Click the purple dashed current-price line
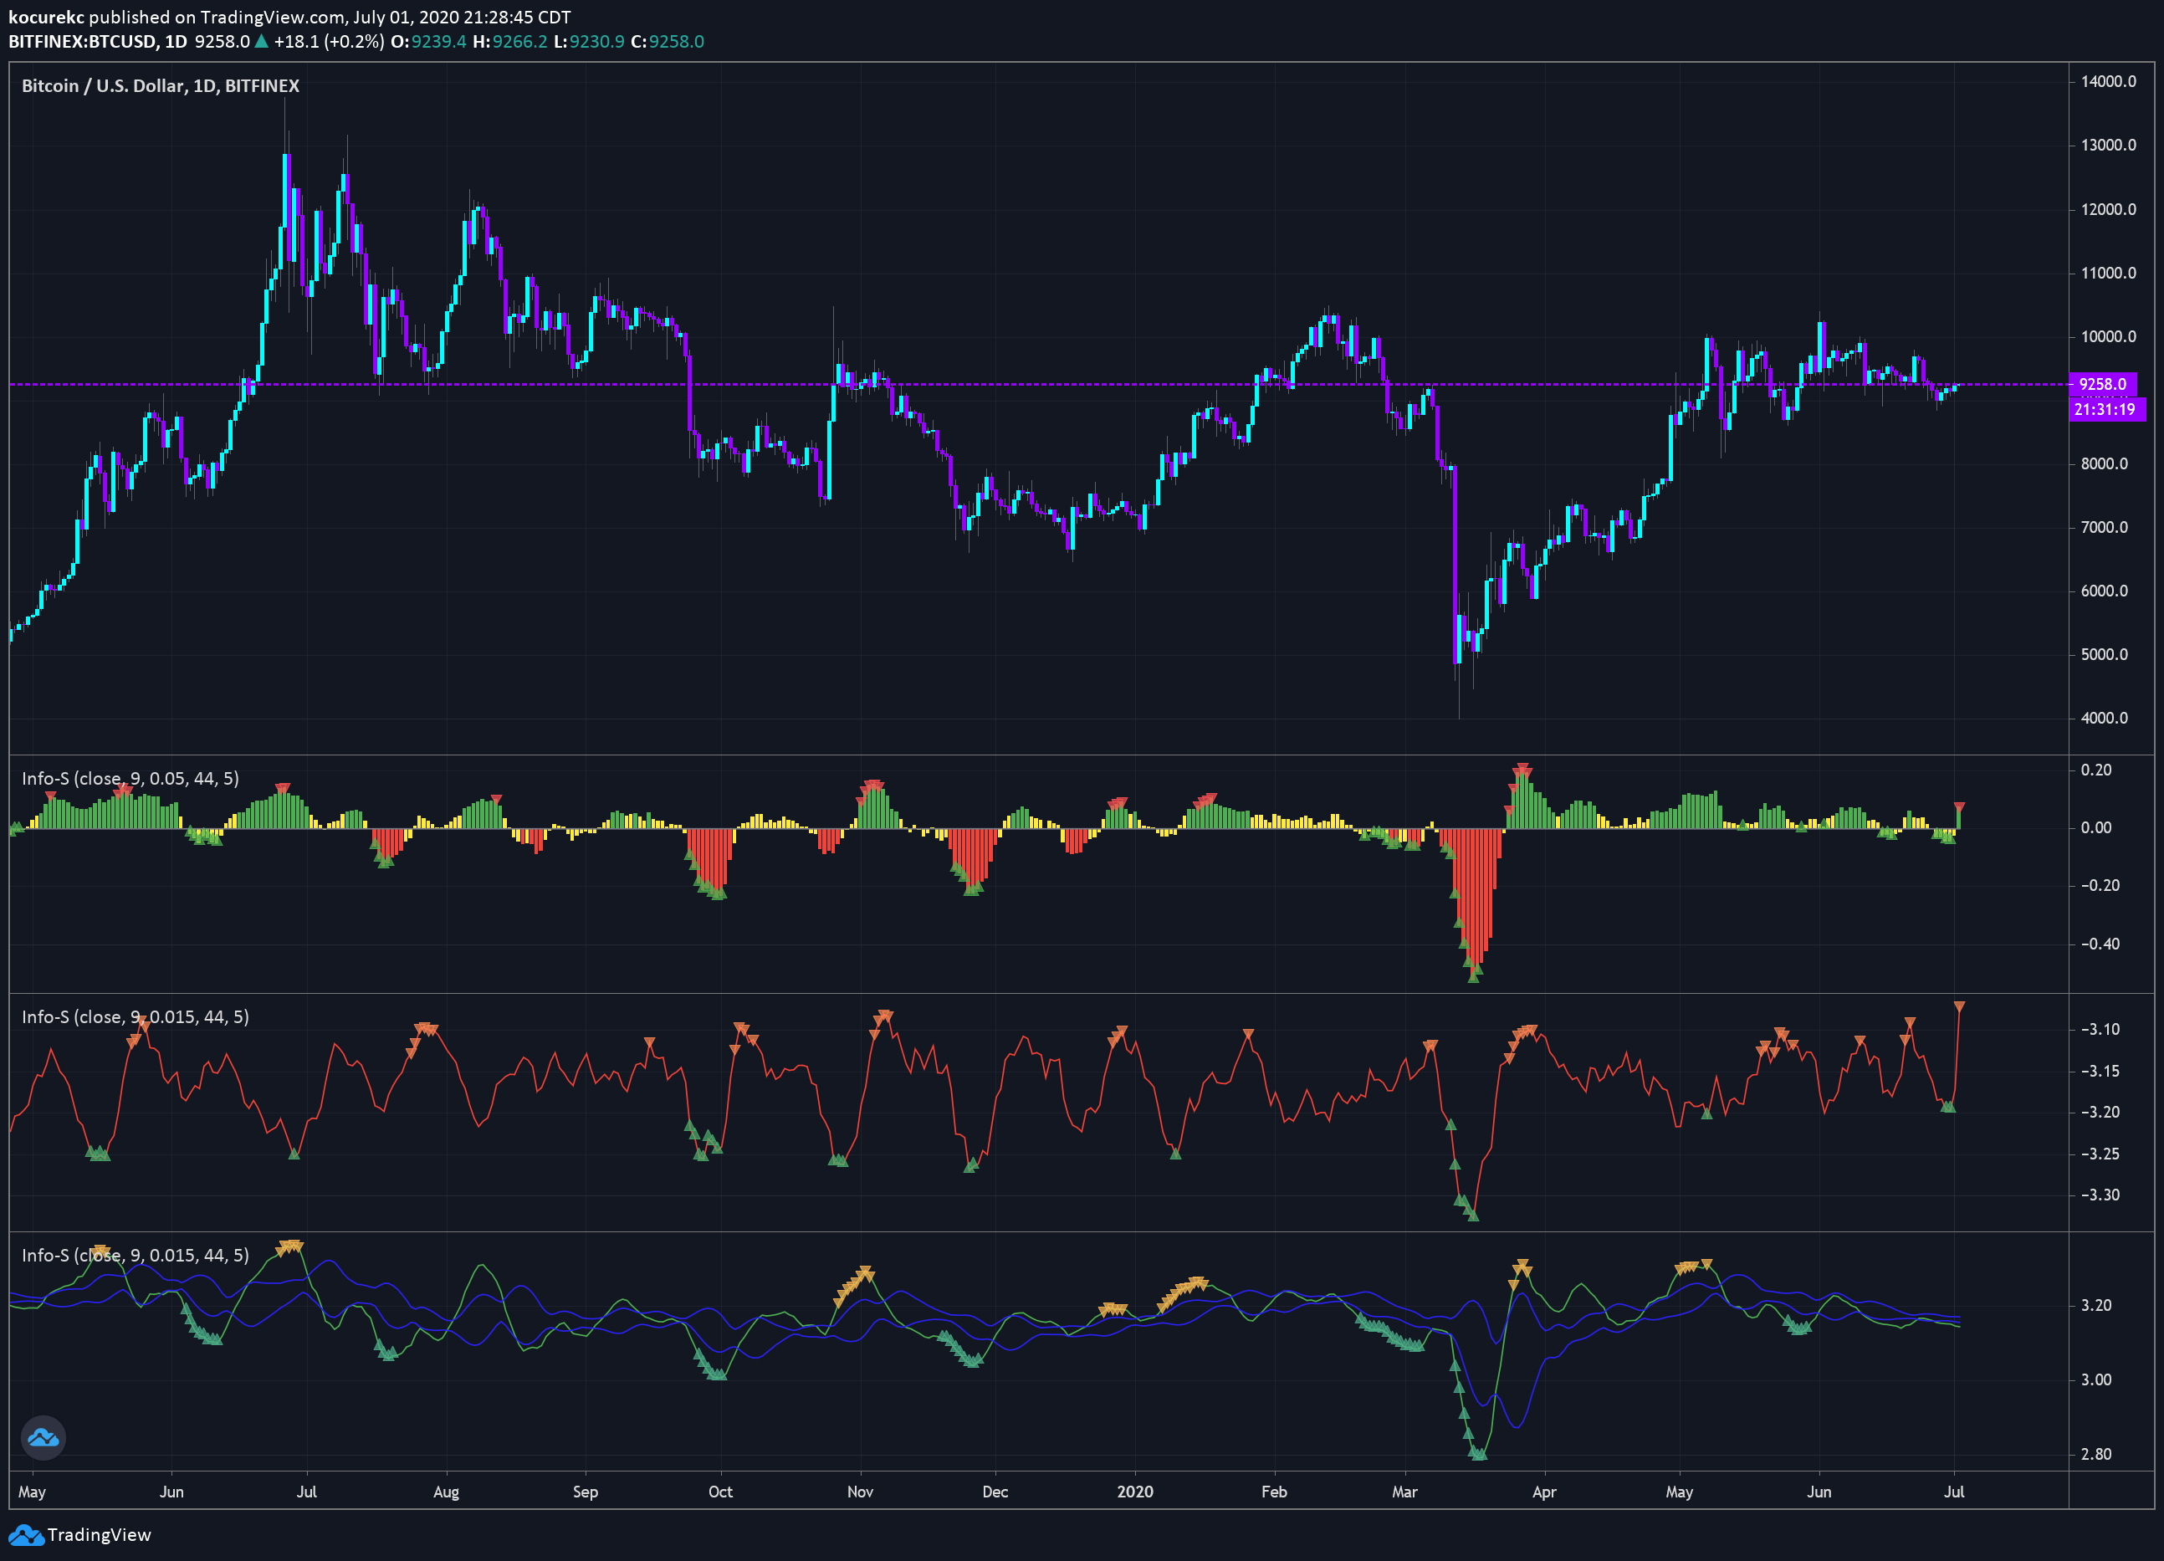The height and width of the screenshot is (1561, 2164). click(x=1038, y=385)
